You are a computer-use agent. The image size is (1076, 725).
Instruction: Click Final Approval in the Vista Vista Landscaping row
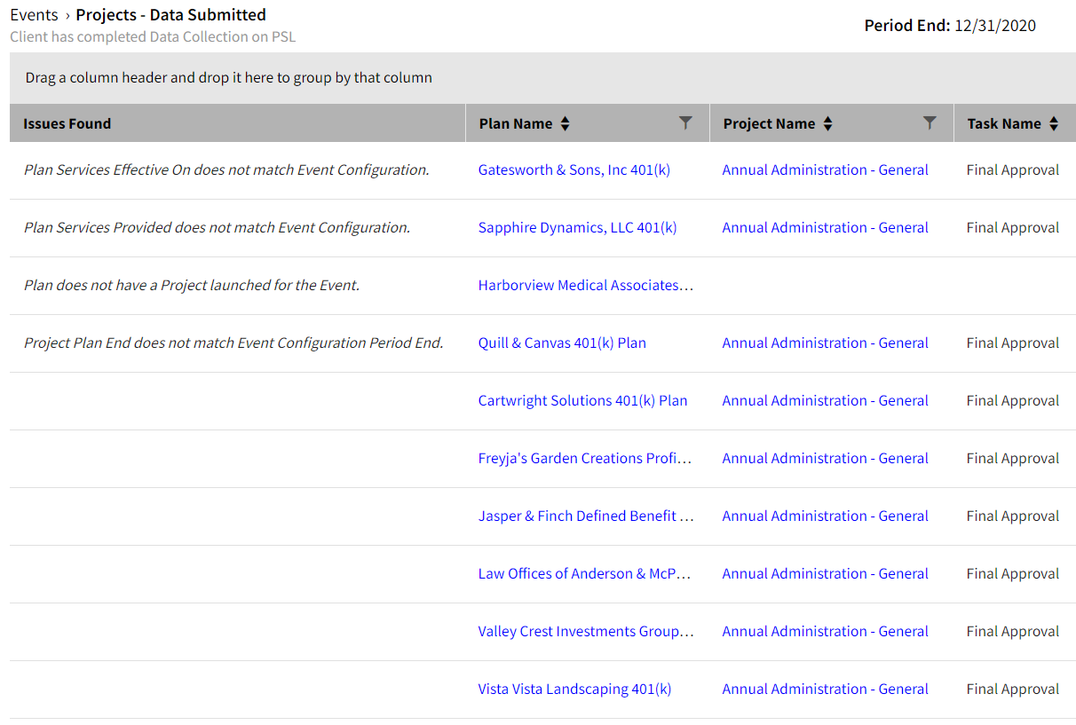coord(1013,690)
